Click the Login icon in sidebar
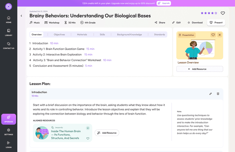235x152 pixels. (x=9, y=145)
